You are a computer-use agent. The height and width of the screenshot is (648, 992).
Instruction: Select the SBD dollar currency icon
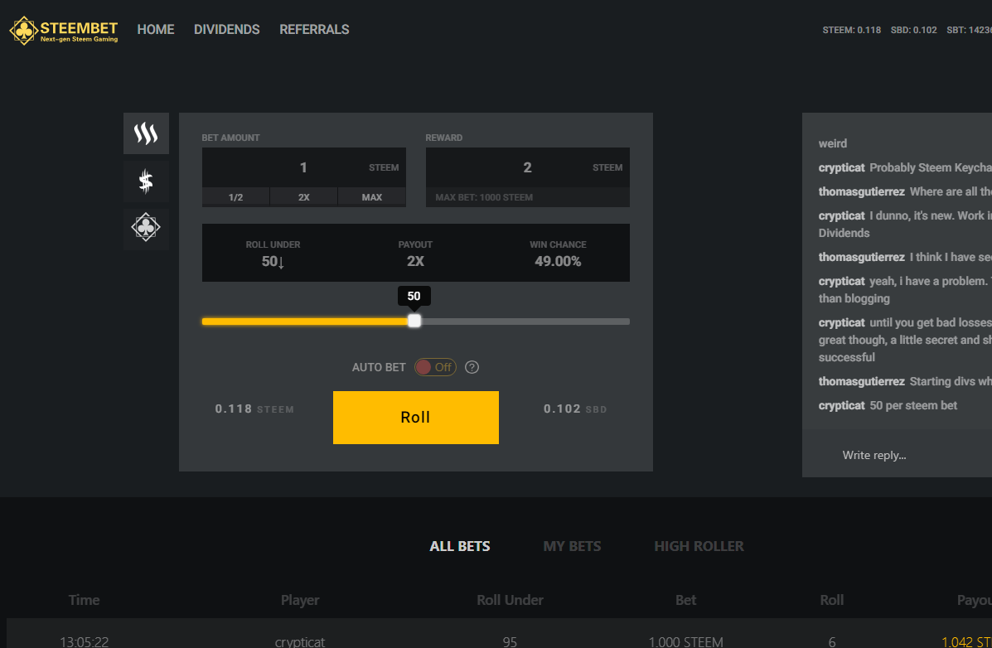(146, 181)
